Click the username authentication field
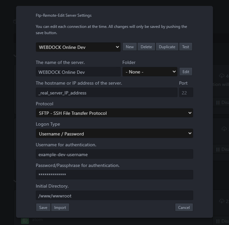This screenshot has width=229, height=225. tap(114, 154)
